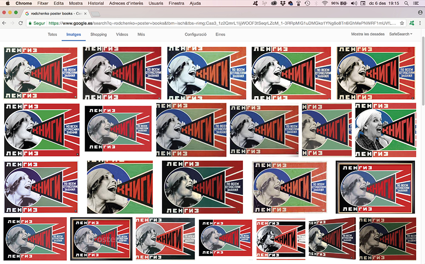Open the Time Machine menu bar icon
Viewport: 425px width, 264px height.
pos(307,3)
